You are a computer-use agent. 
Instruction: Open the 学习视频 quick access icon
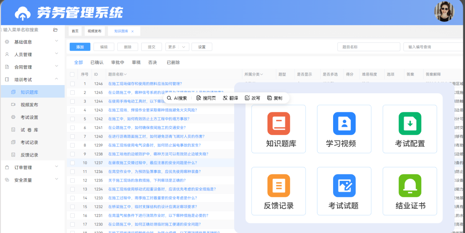[x=344, y=129]
